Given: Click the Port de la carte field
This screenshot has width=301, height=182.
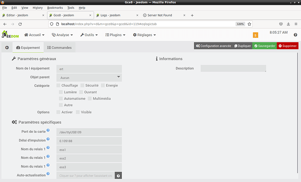Looking at the screenshot, I should (x=89, y=132).
